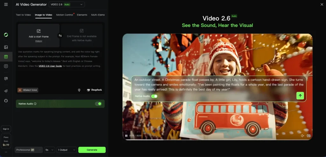The height and width of the screenshot is (157, 326).
Task: Select the video generator sidebar icon
Action: pyautogui.click(x=6, y=57)
